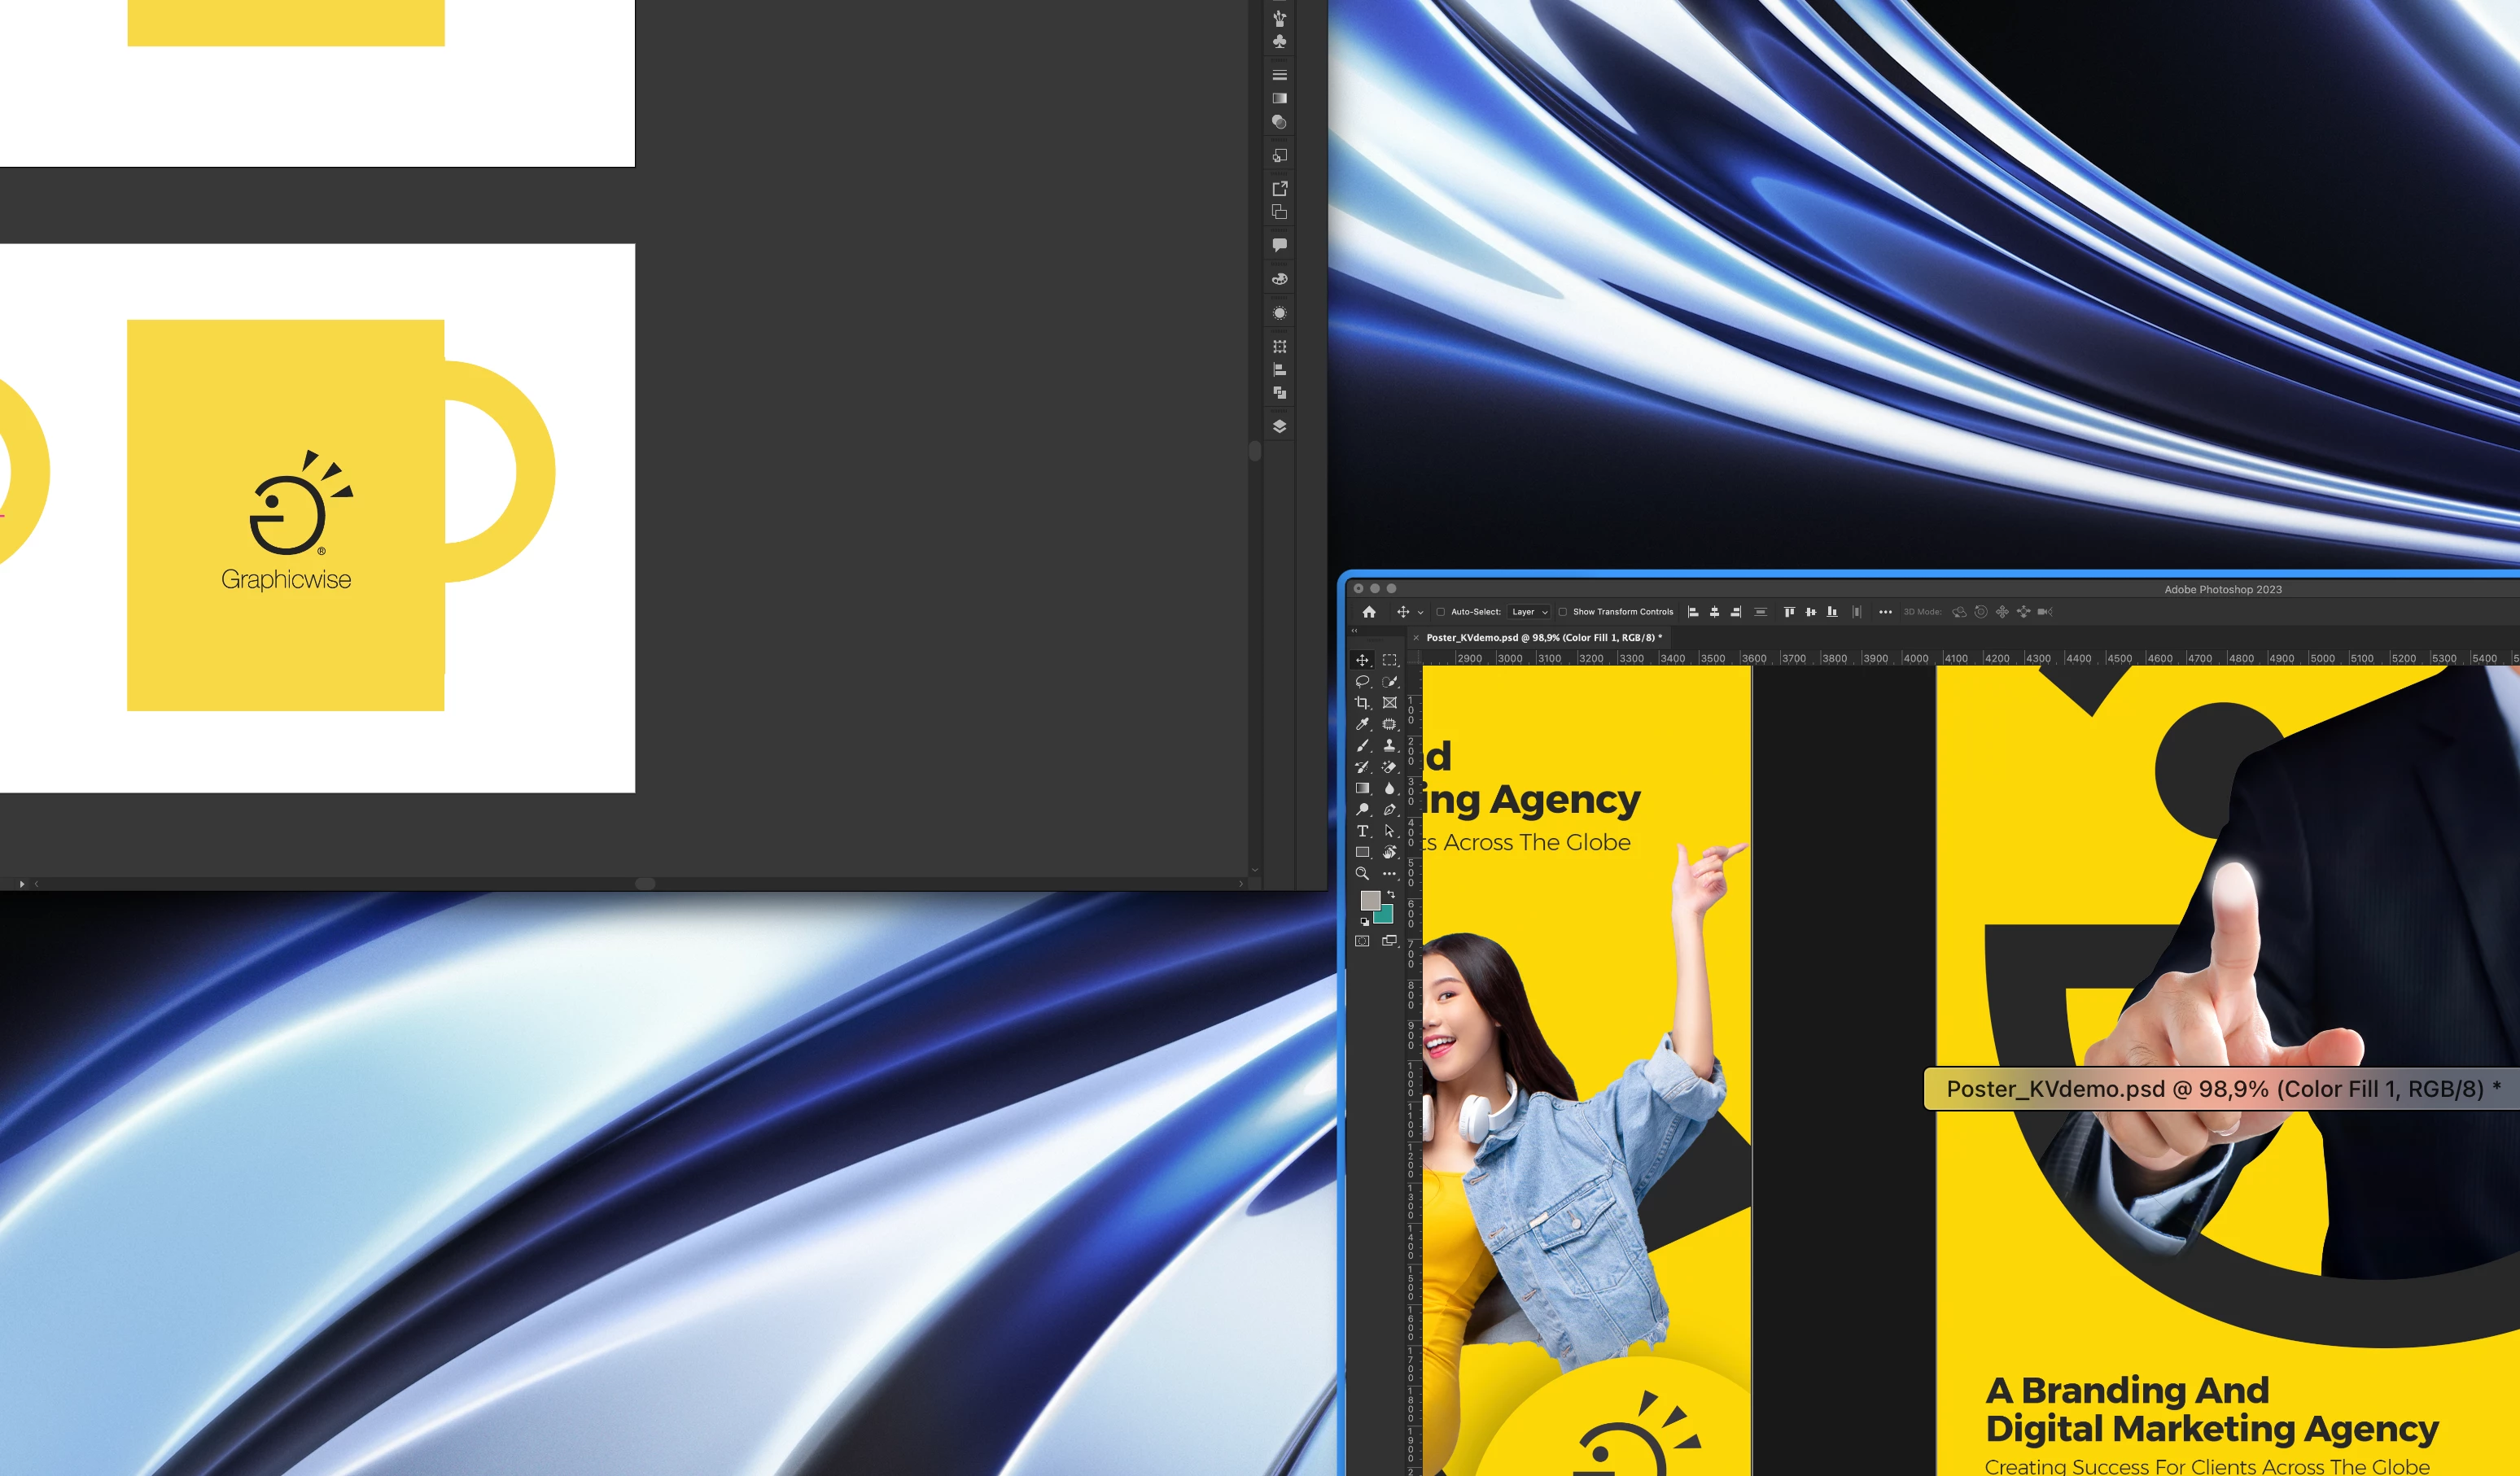Expand the Move tool preset picker arrow
The height and width of the screenshot is (1476, 2520).
[x=1421, y=613]
